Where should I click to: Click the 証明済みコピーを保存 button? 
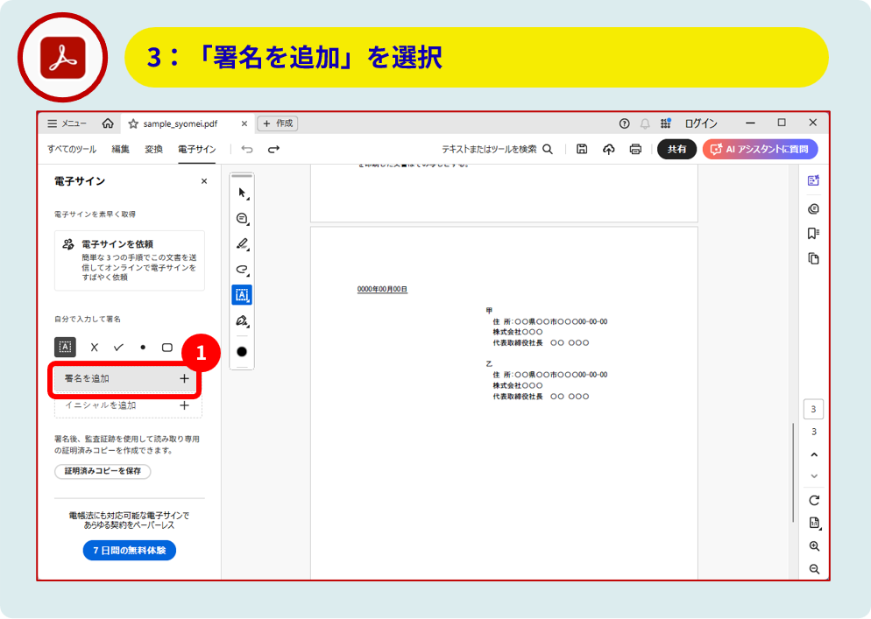(103, 471)
